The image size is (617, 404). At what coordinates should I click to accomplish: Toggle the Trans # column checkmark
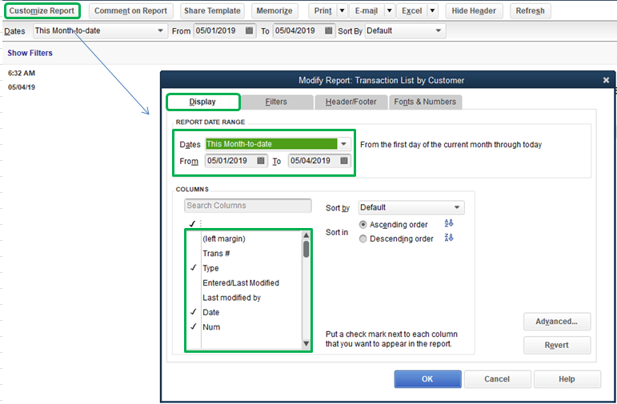click(193, 254)
